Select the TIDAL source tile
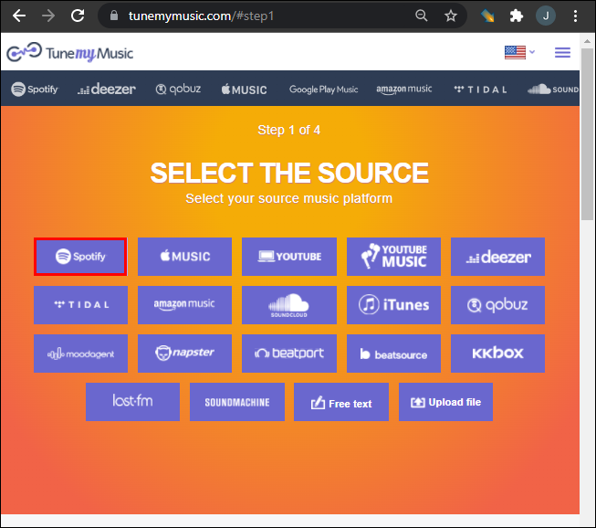Screen dimensions: 596x528 (x=80, y=305)
